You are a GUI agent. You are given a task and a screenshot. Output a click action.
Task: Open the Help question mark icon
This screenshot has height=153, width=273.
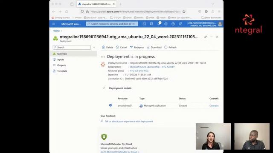(x=173, y=24)
